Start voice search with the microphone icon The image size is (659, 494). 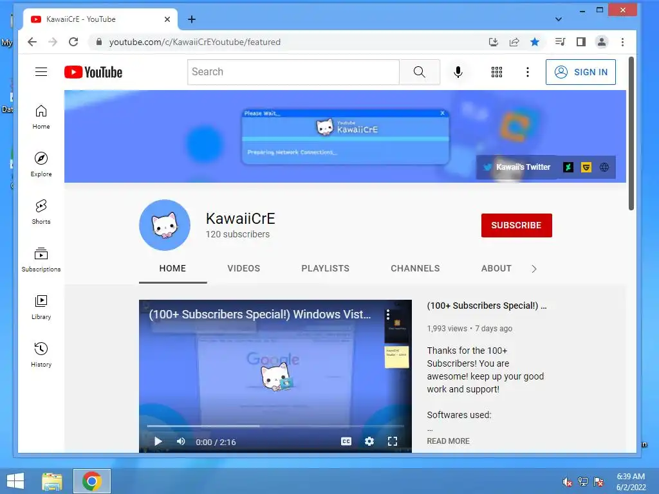point(458,72)
